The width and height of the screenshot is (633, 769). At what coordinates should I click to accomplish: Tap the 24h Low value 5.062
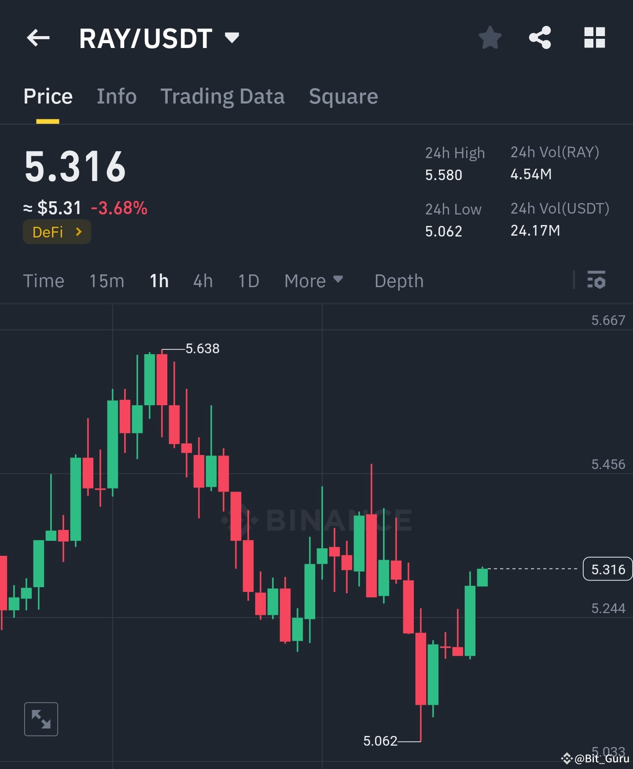443,231
